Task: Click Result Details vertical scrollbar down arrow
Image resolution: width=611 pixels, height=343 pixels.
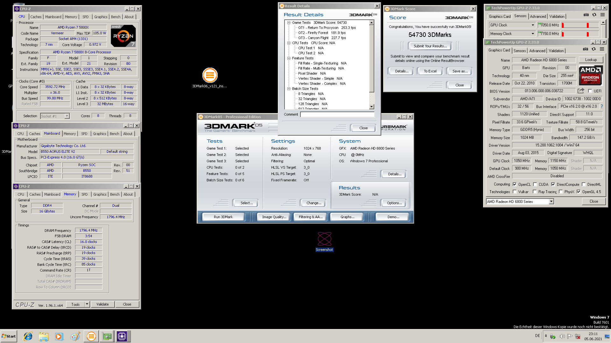Action: tap(371, 107)
